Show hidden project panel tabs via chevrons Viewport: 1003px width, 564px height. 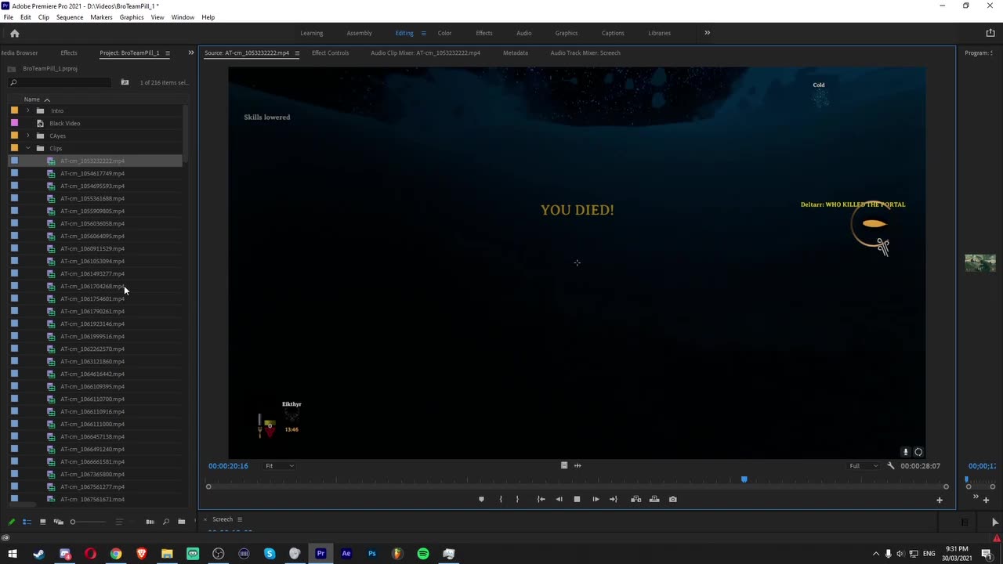click(190, 52)
